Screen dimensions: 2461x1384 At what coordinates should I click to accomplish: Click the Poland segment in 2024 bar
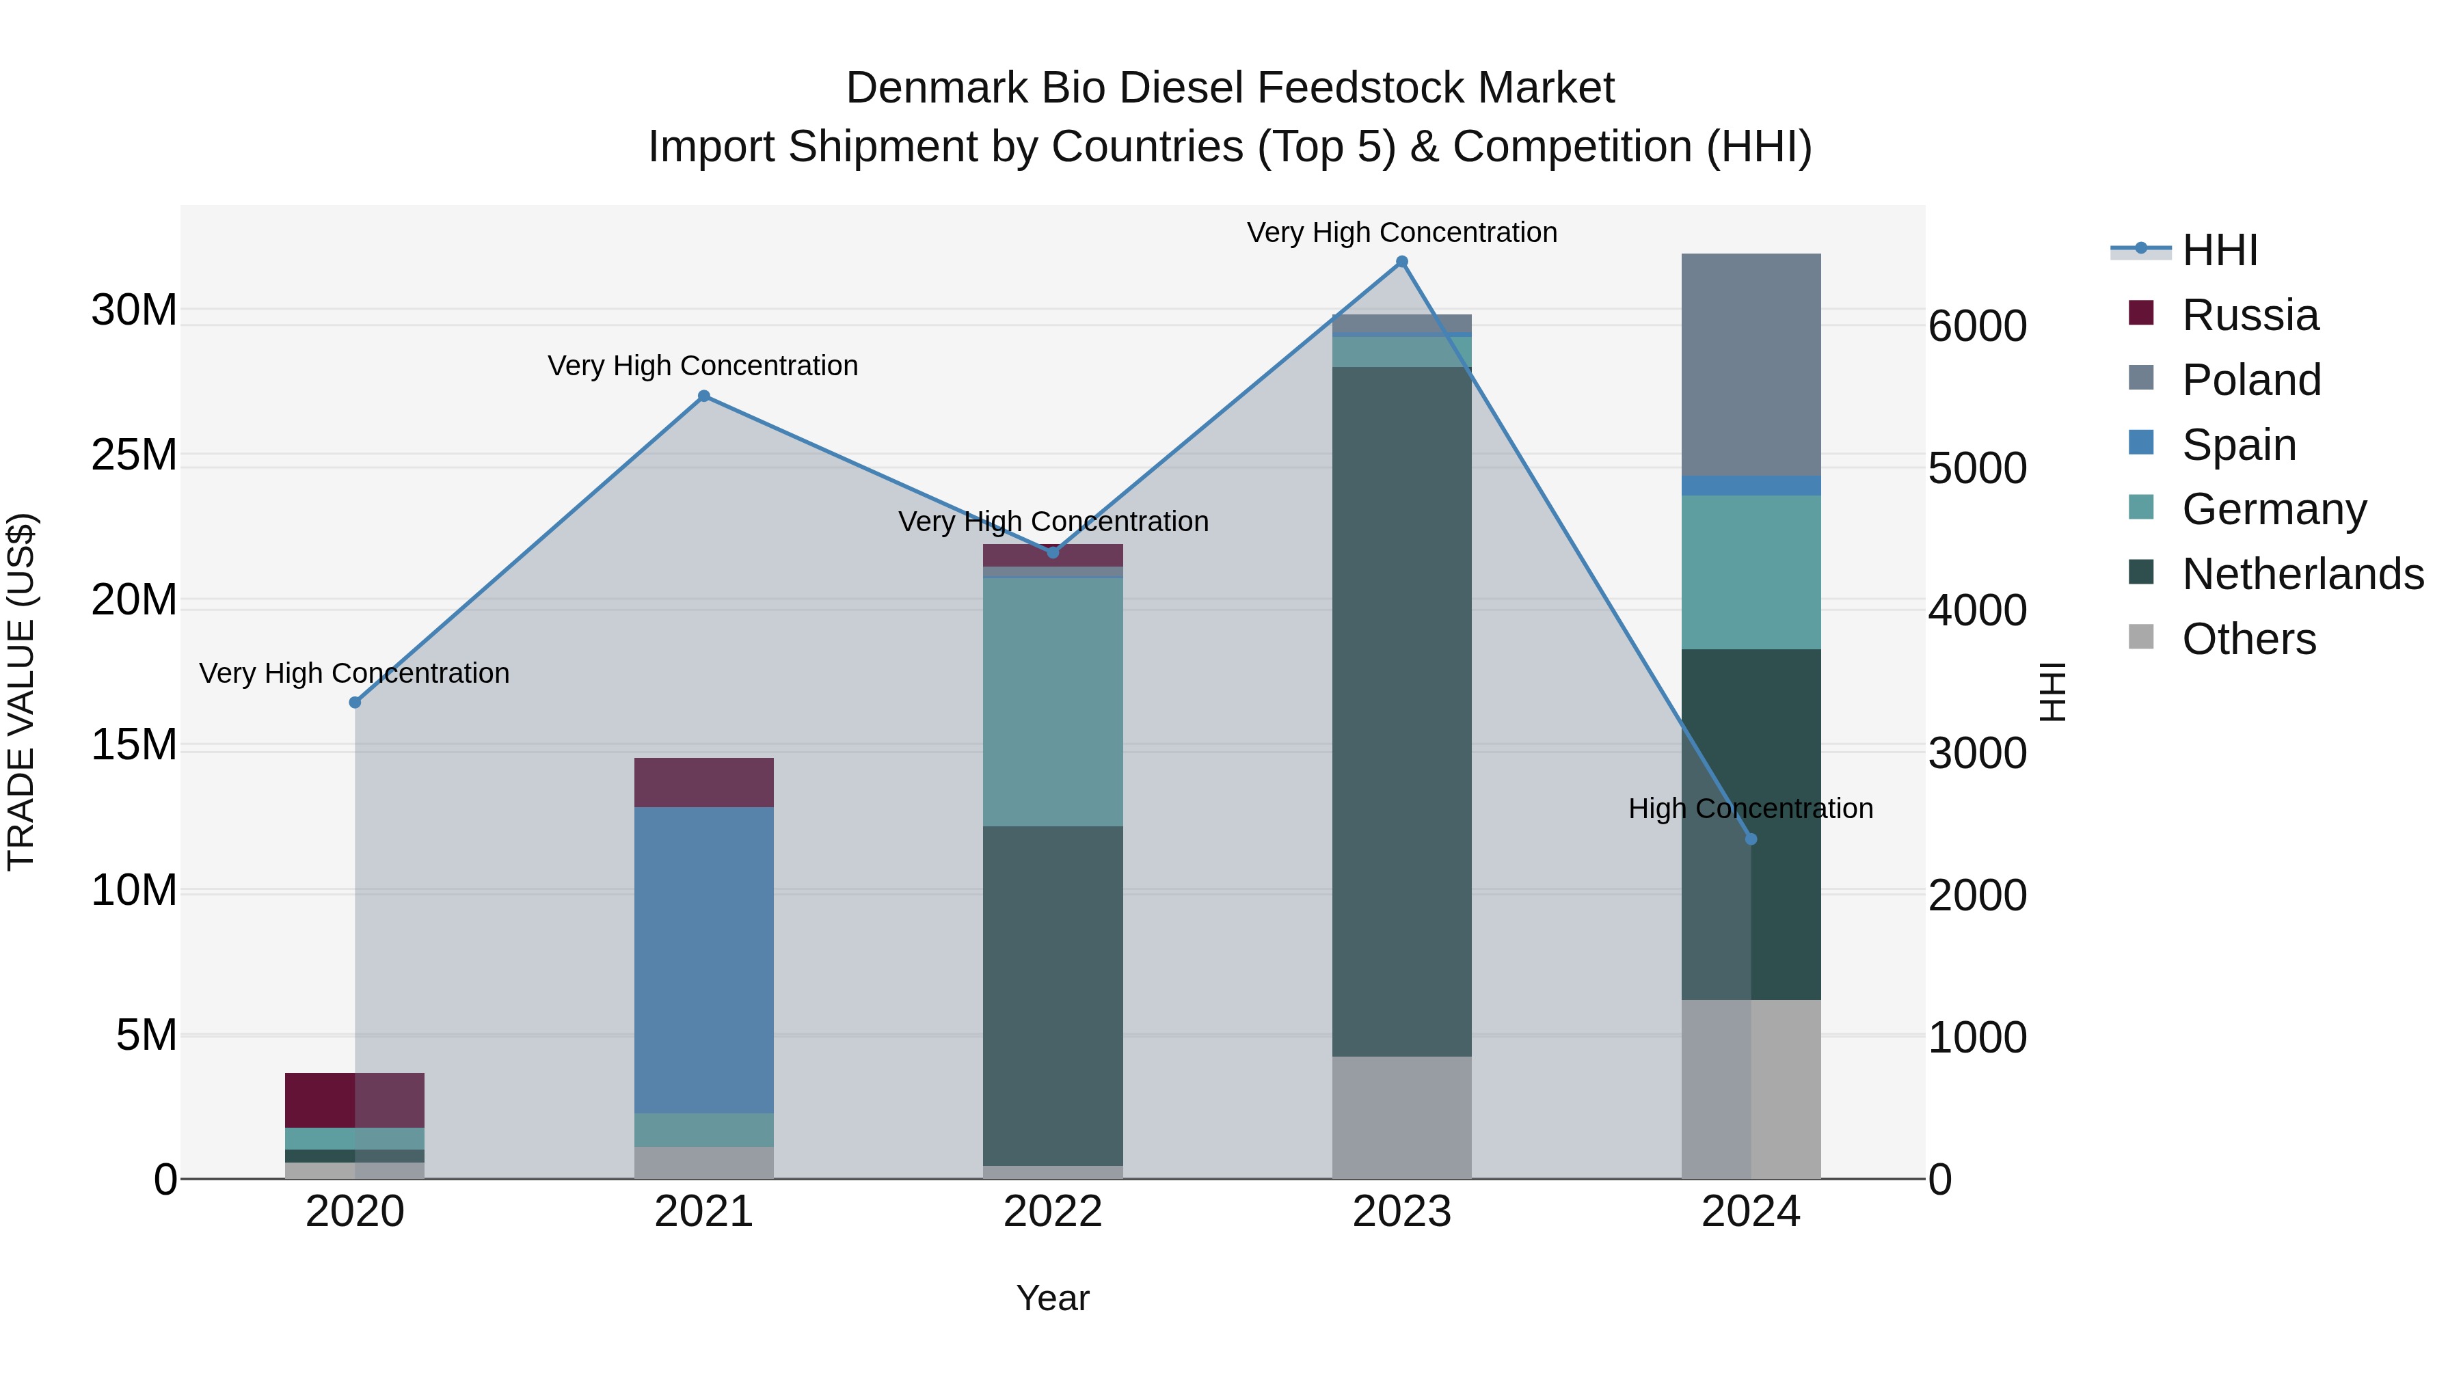tap(1751, 365)
